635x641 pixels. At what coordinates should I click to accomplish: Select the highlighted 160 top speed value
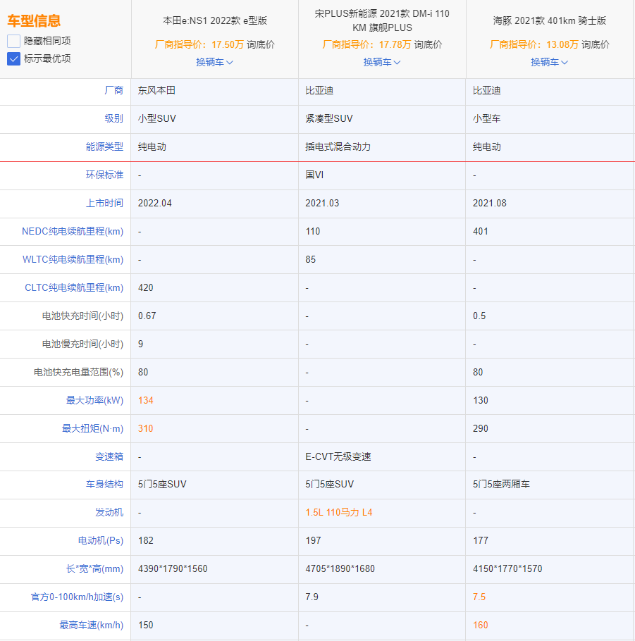pyautogui.click(x=481, y=625)
